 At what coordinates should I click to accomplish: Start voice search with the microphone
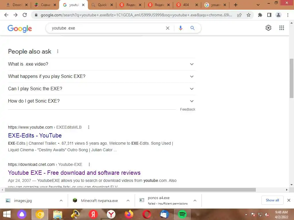click(x=180, y=28)
